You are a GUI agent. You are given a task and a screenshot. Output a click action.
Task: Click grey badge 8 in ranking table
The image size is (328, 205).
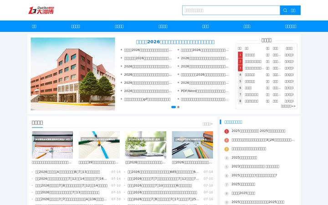tap(240, 101)
